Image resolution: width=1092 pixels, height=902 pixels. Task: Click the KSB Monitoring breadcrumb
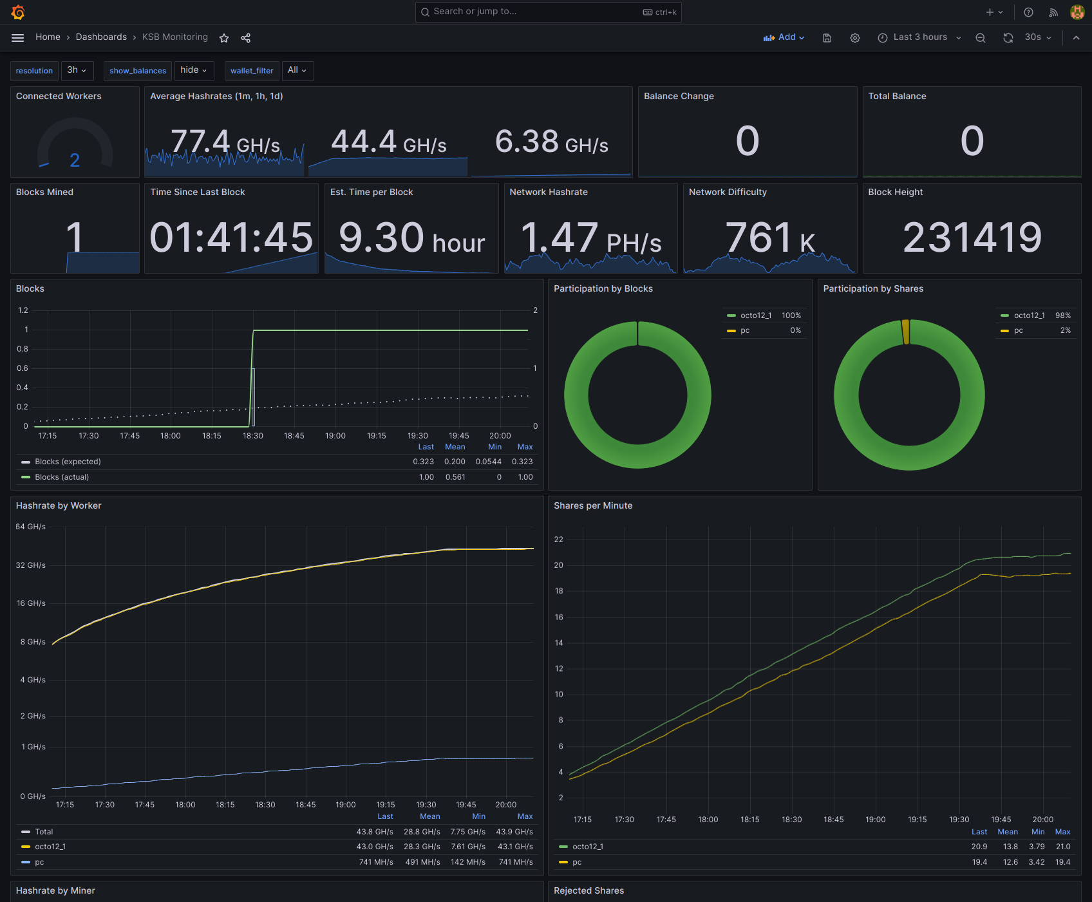[x=175, y=37]
